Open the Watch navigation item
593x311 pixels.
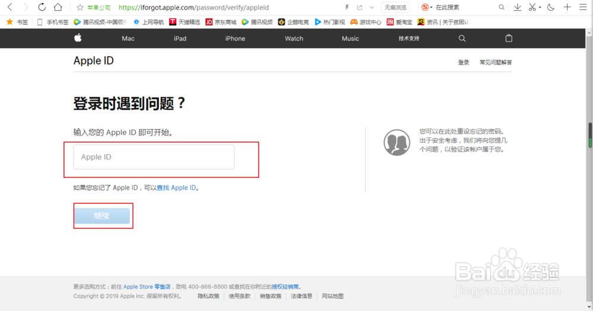294,39
